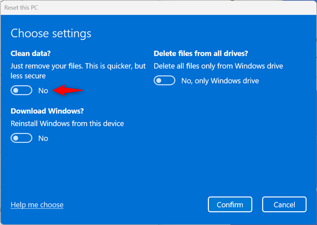Click the No label under Download Windows

click(x=43, y=138)
